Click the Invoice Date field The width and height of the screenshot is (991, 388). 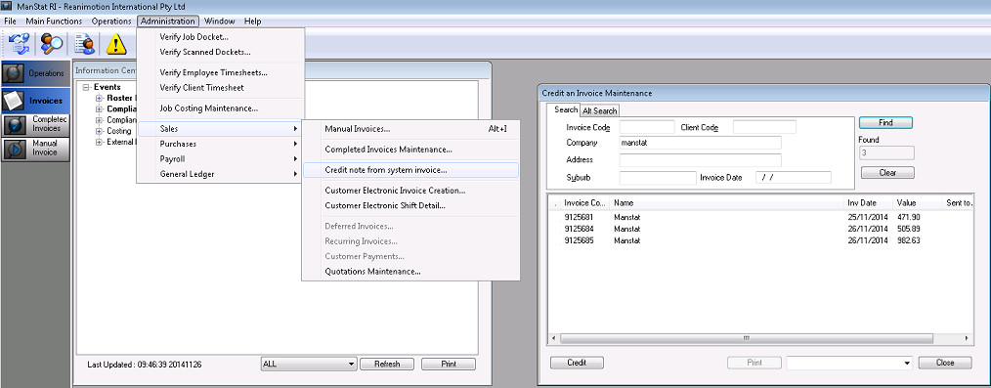point(794,178)
